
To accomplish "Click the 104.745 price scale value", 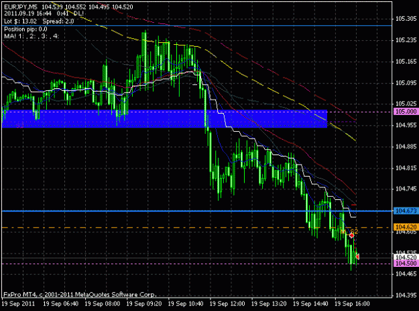I will [x=406, y=189].
